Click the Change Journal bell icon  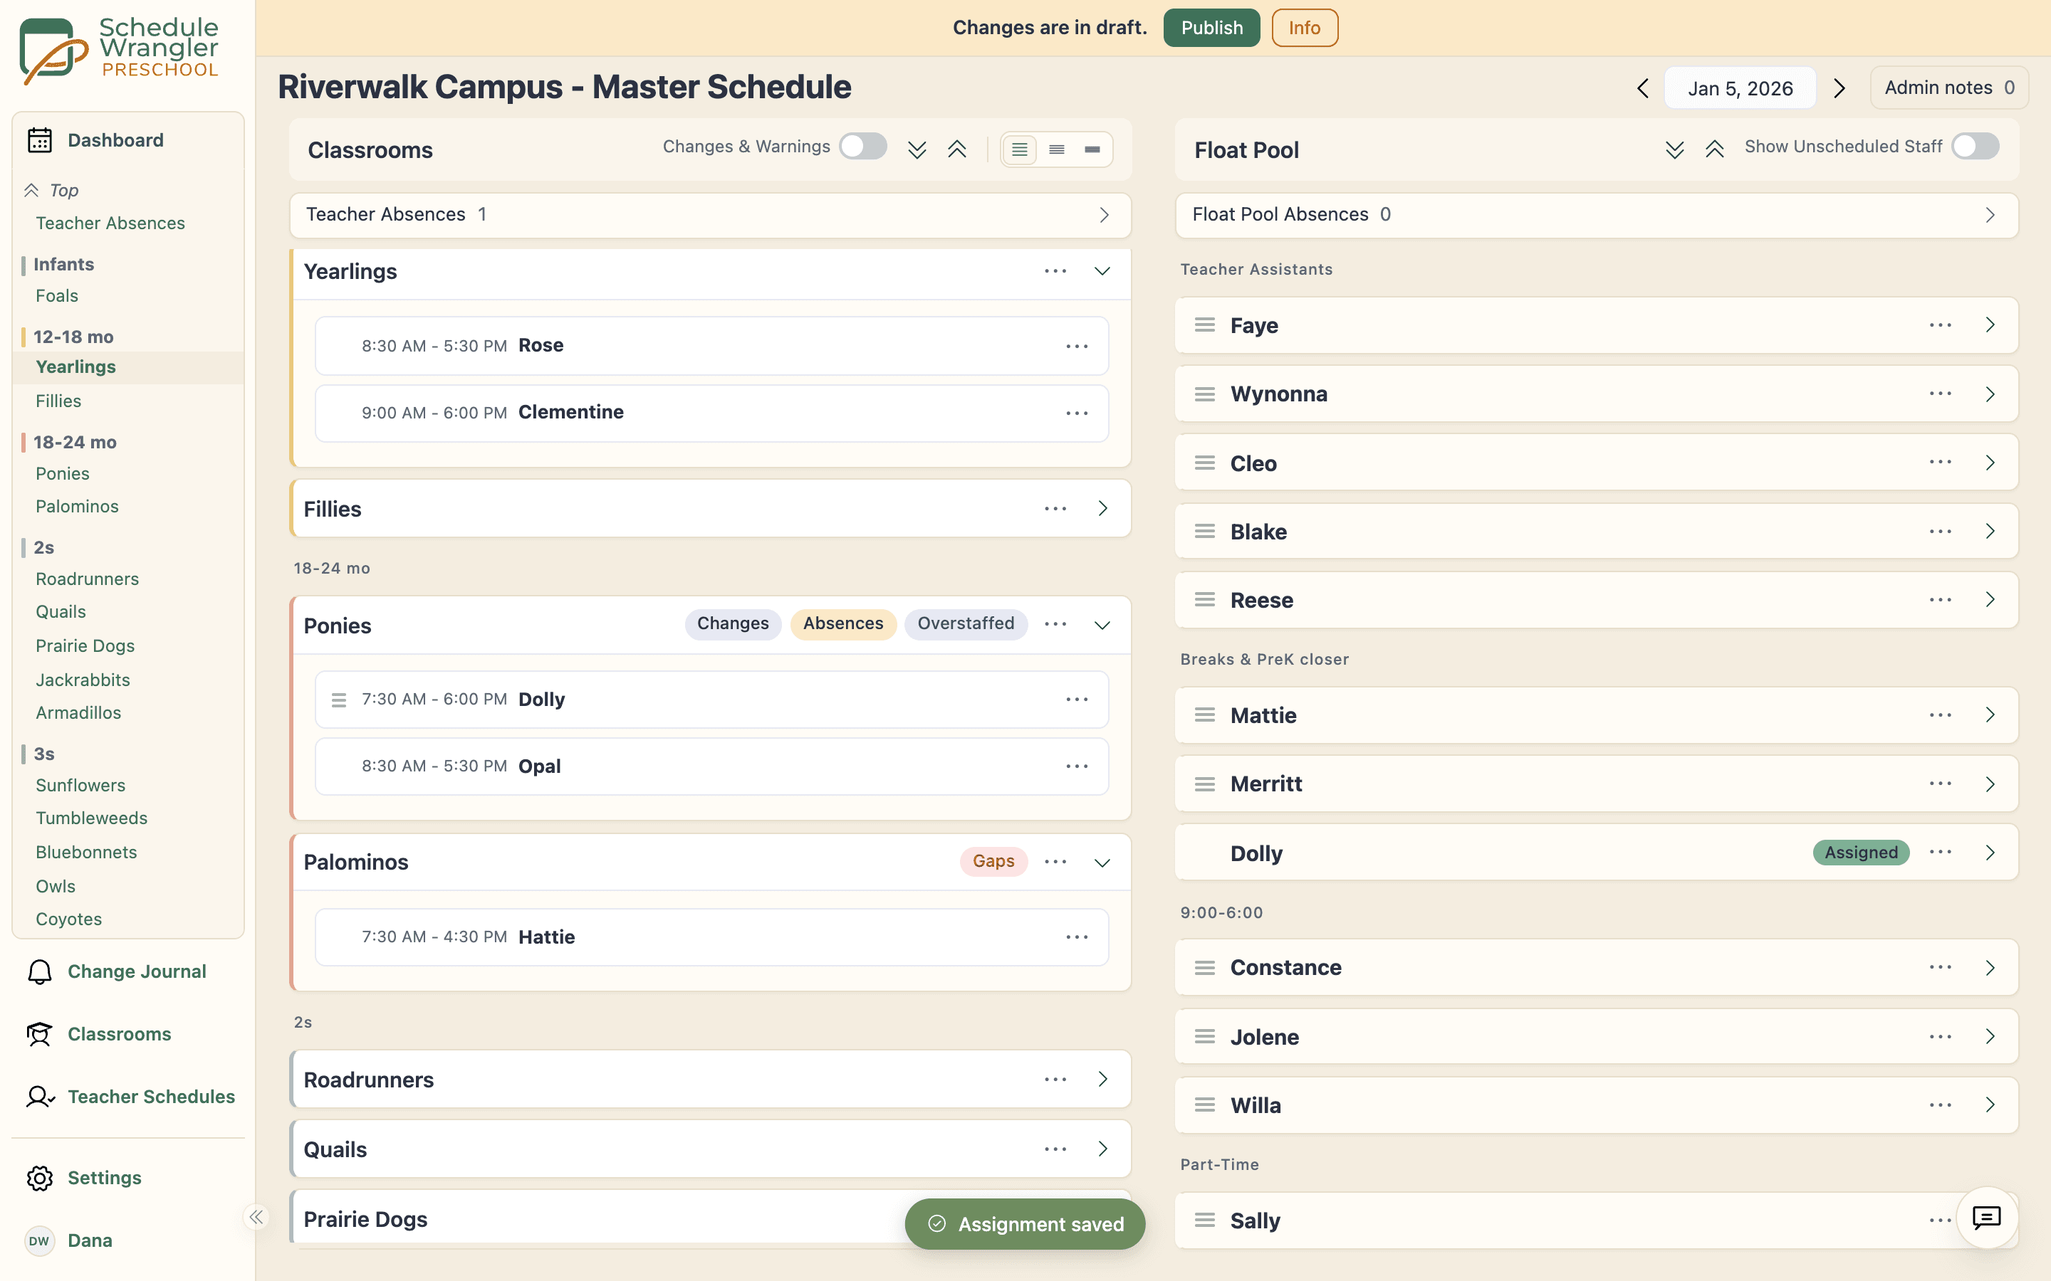point(40,971)
